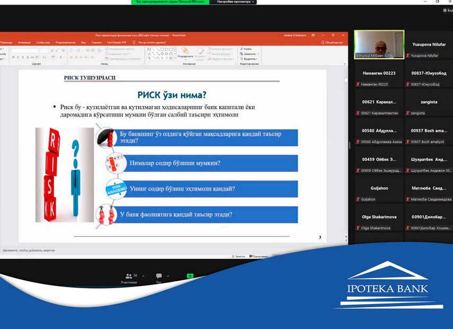
Task: Open the Заменить replace dropdown
Action: 250,54
